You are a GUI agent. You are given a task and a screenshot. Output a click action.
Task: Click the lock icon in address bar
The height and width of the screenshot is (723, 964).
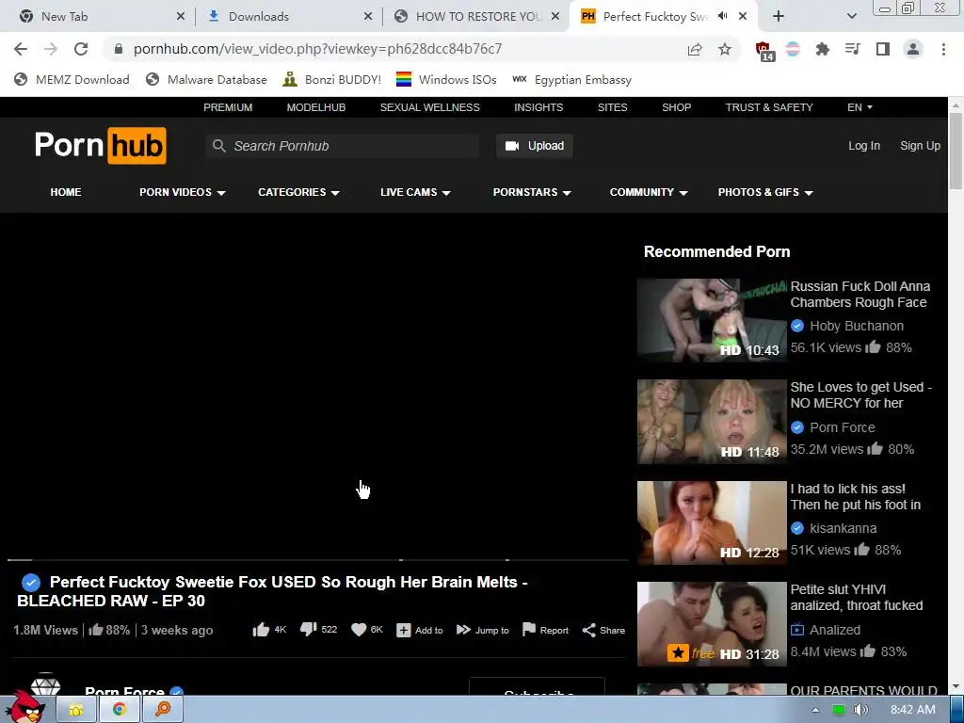coord(119,49)
